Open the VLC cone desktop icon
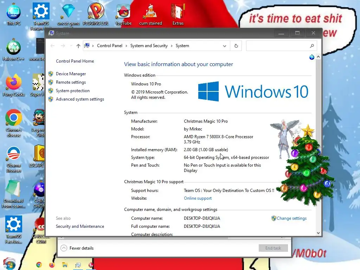The height and width of the screenshot is (270, 360). (150, 14)
